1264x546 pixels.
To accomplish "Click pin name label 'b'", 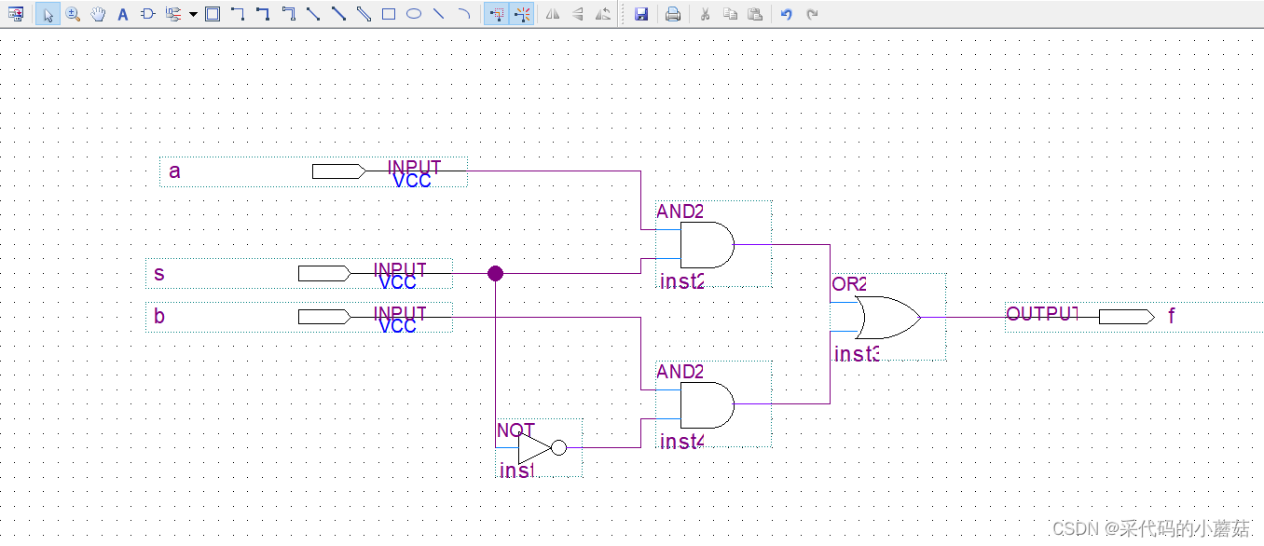I will point(159,316).
